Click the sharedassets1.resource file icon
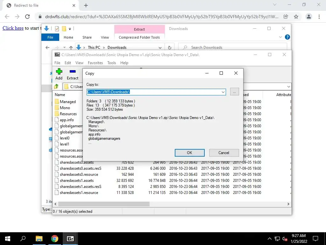Screen dimensions: 326x245 57,192
